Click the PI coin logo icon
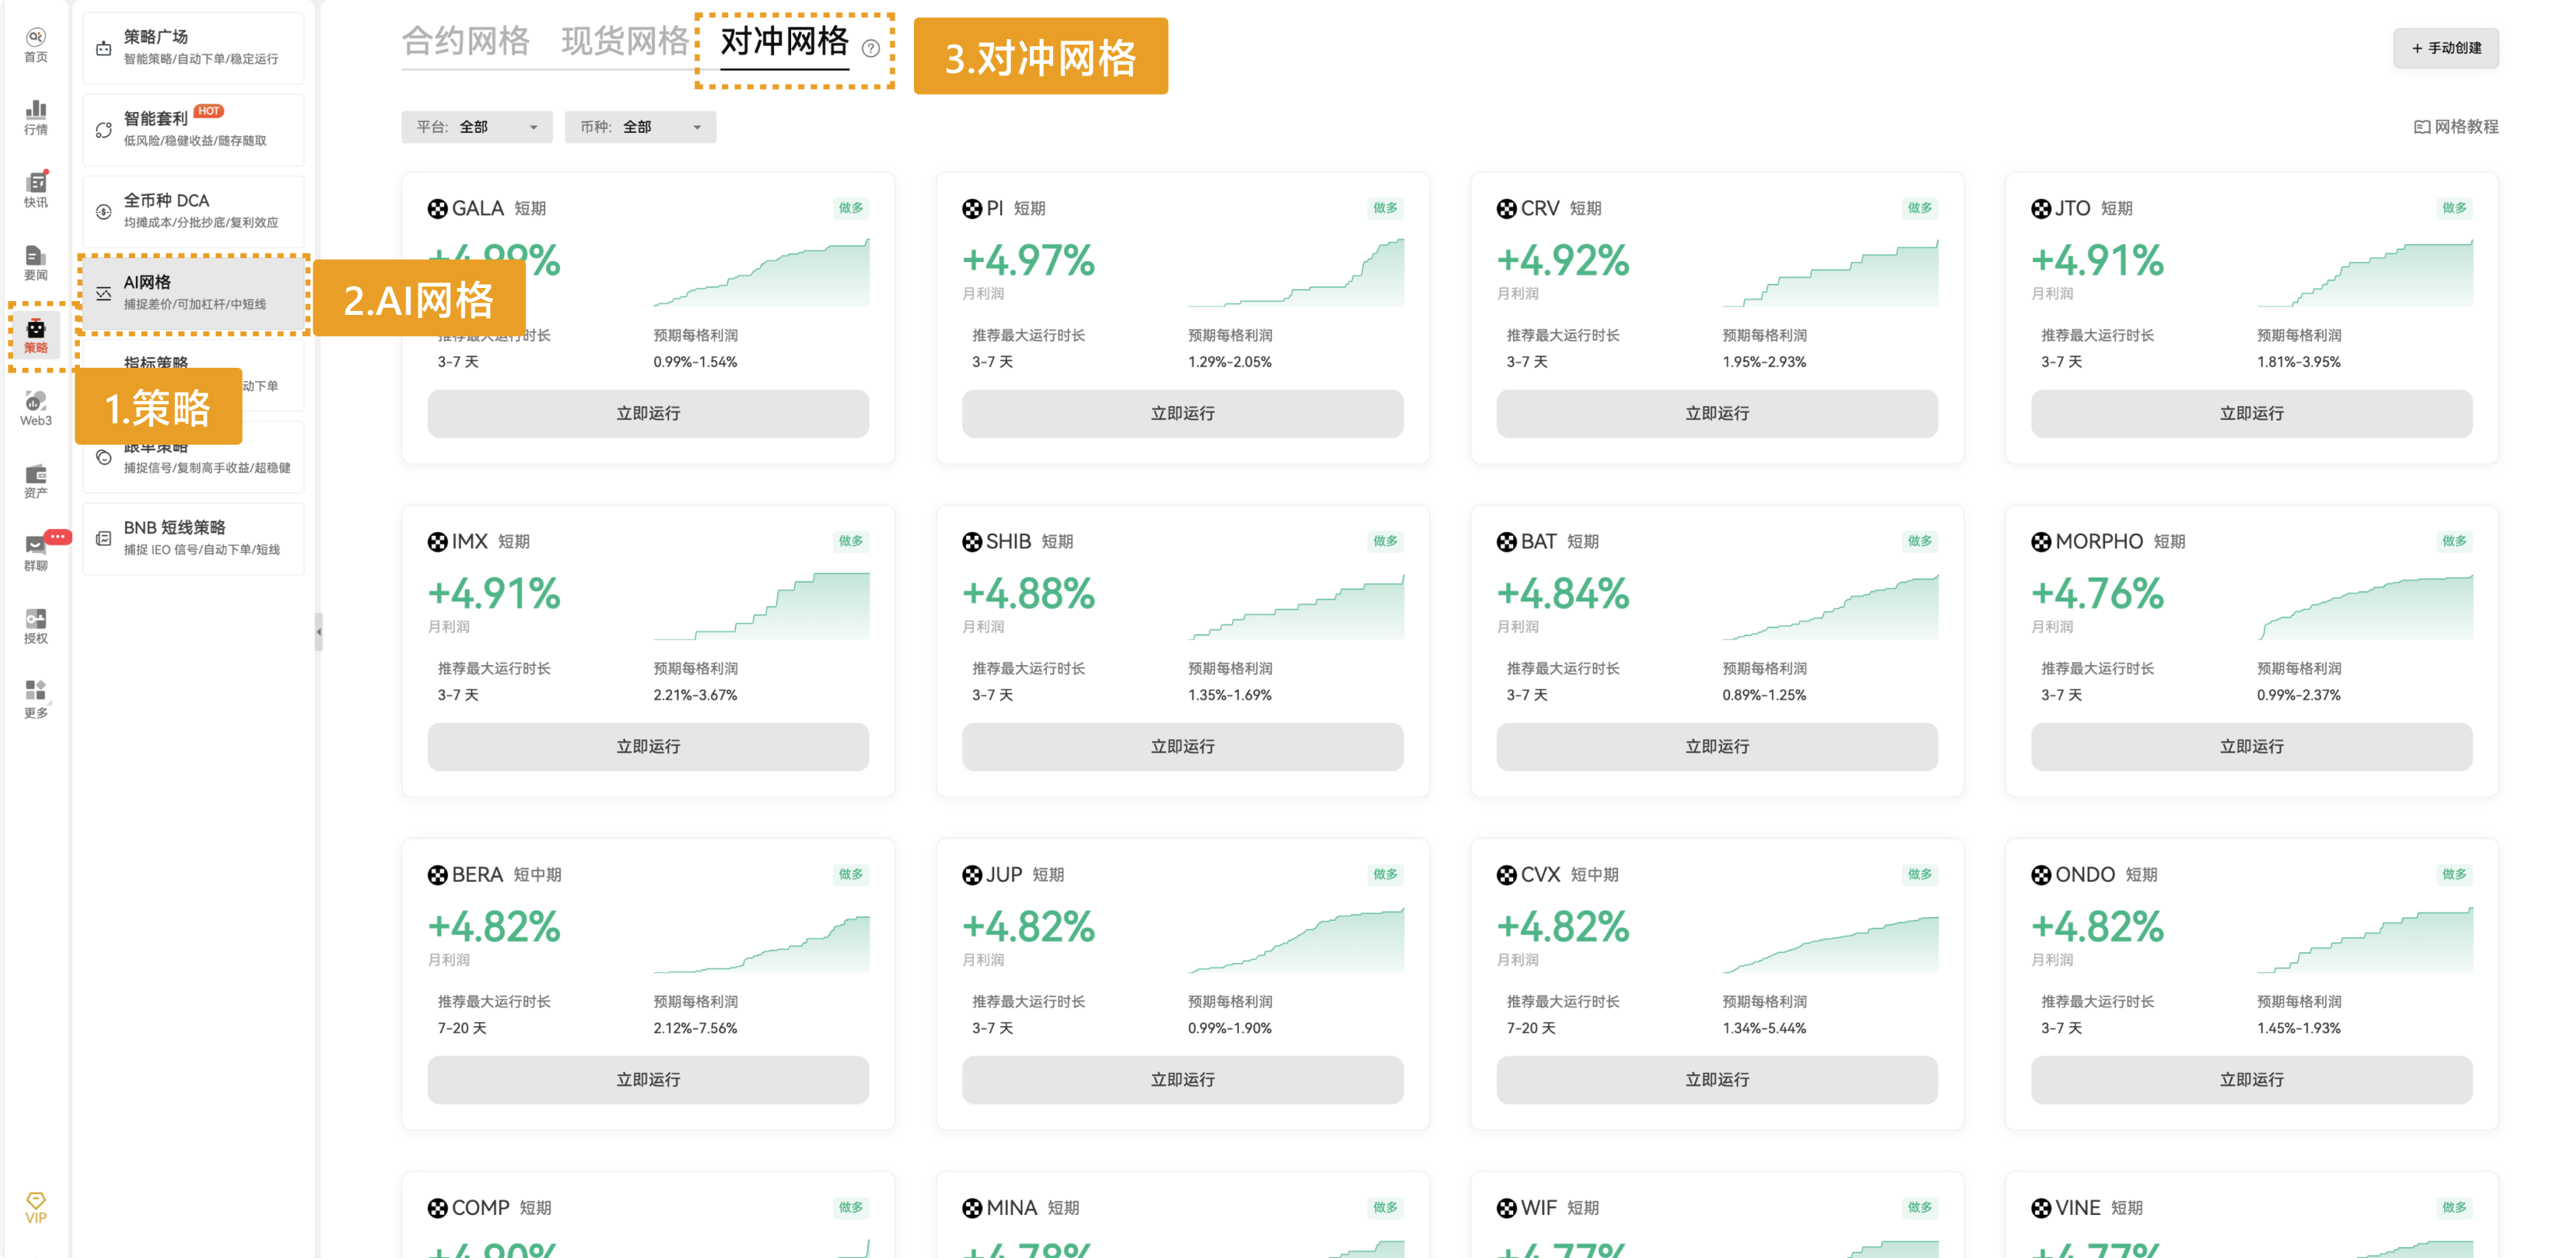Viewport: 2576px width, 1258px height. pos(972,208)
